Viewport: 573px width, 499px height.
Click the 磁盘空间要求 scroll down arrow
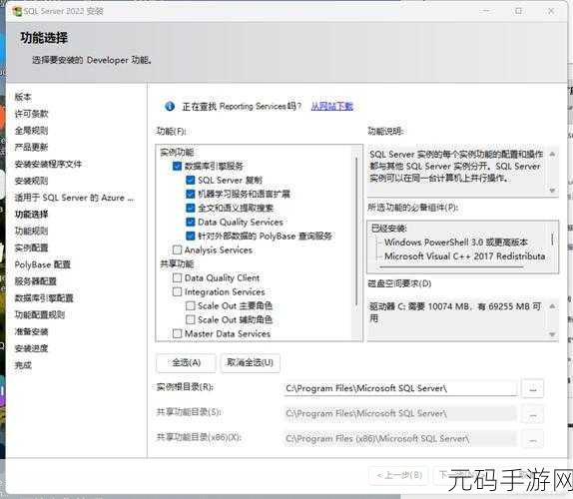[552, 334]
